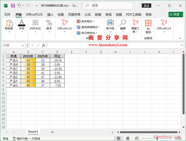Open the 字体 font group
The image size is (186, 141).
(x=22, y=26)
